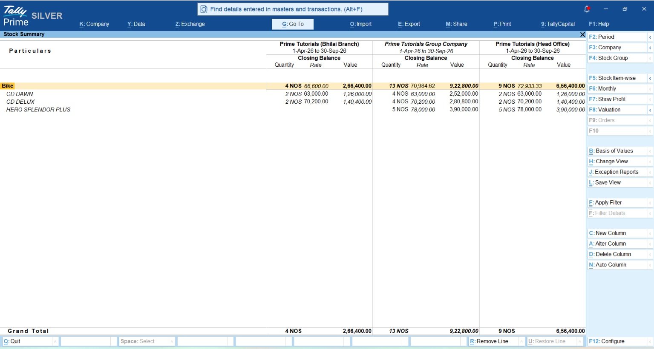Expand caret beside U: Restore Line
The image size is (654, 349).
[x=580, y=341]
